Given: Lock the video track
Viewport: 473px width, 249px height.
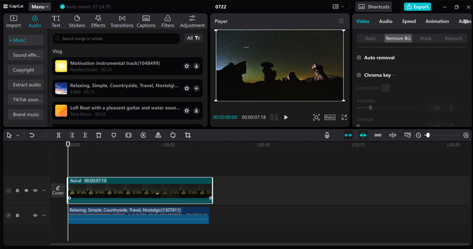Looking at the screenshot, I should click(17, 191).
